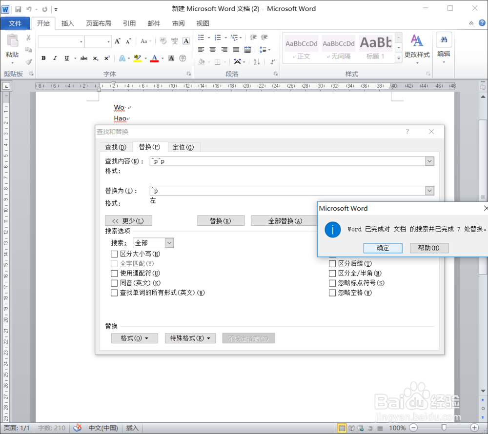488x434 pixels.
Task: Apply underline to selected text
Action: pyautogui.click(x=66, y=58)
